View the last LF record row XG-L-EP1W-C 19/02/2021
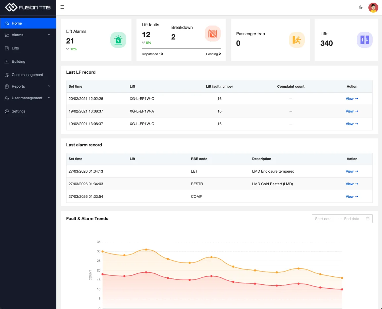Image resolution: width=382 pixels, height=309 pixels. (x=352, y=124)
